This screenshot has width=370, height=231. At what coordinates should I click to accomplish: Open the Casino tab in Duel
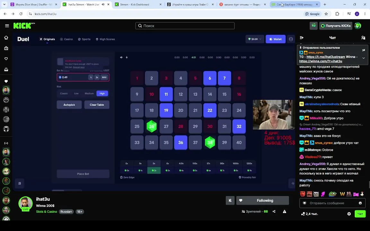coord(66,39)
